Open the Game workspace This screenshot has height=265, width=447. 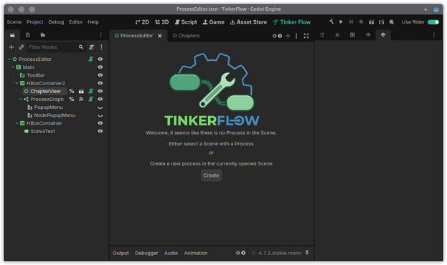[x=213, y=22]
